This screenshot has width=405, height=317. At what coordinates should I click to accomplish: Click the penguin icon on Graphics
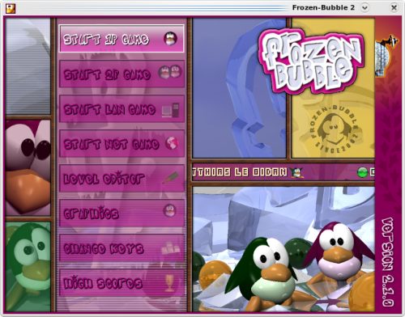[170, 210]
